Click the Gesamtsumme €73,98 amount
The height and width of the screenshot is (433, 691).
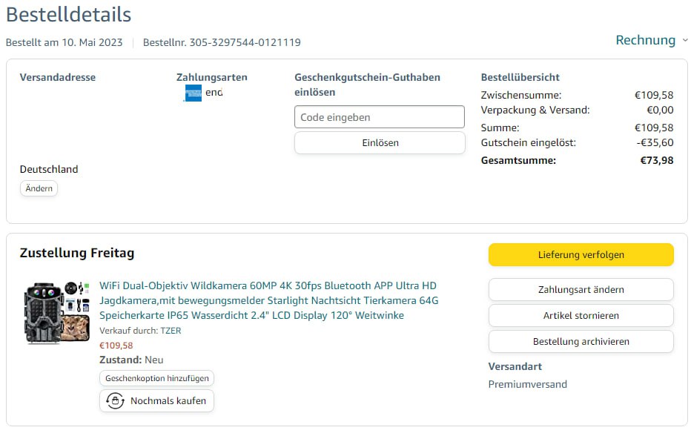657,160
